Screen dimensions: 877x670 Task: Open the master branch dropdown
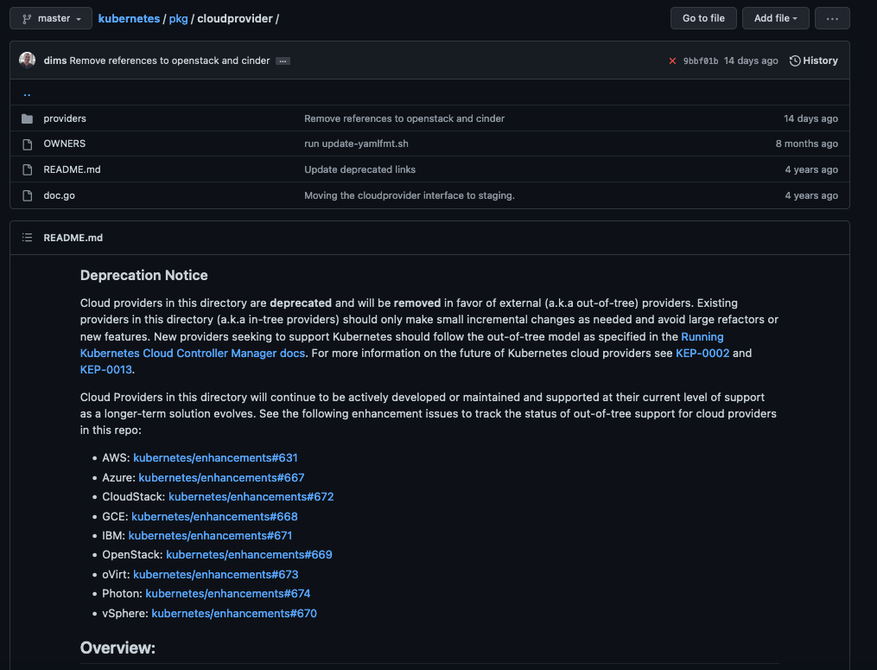[51, 18]
